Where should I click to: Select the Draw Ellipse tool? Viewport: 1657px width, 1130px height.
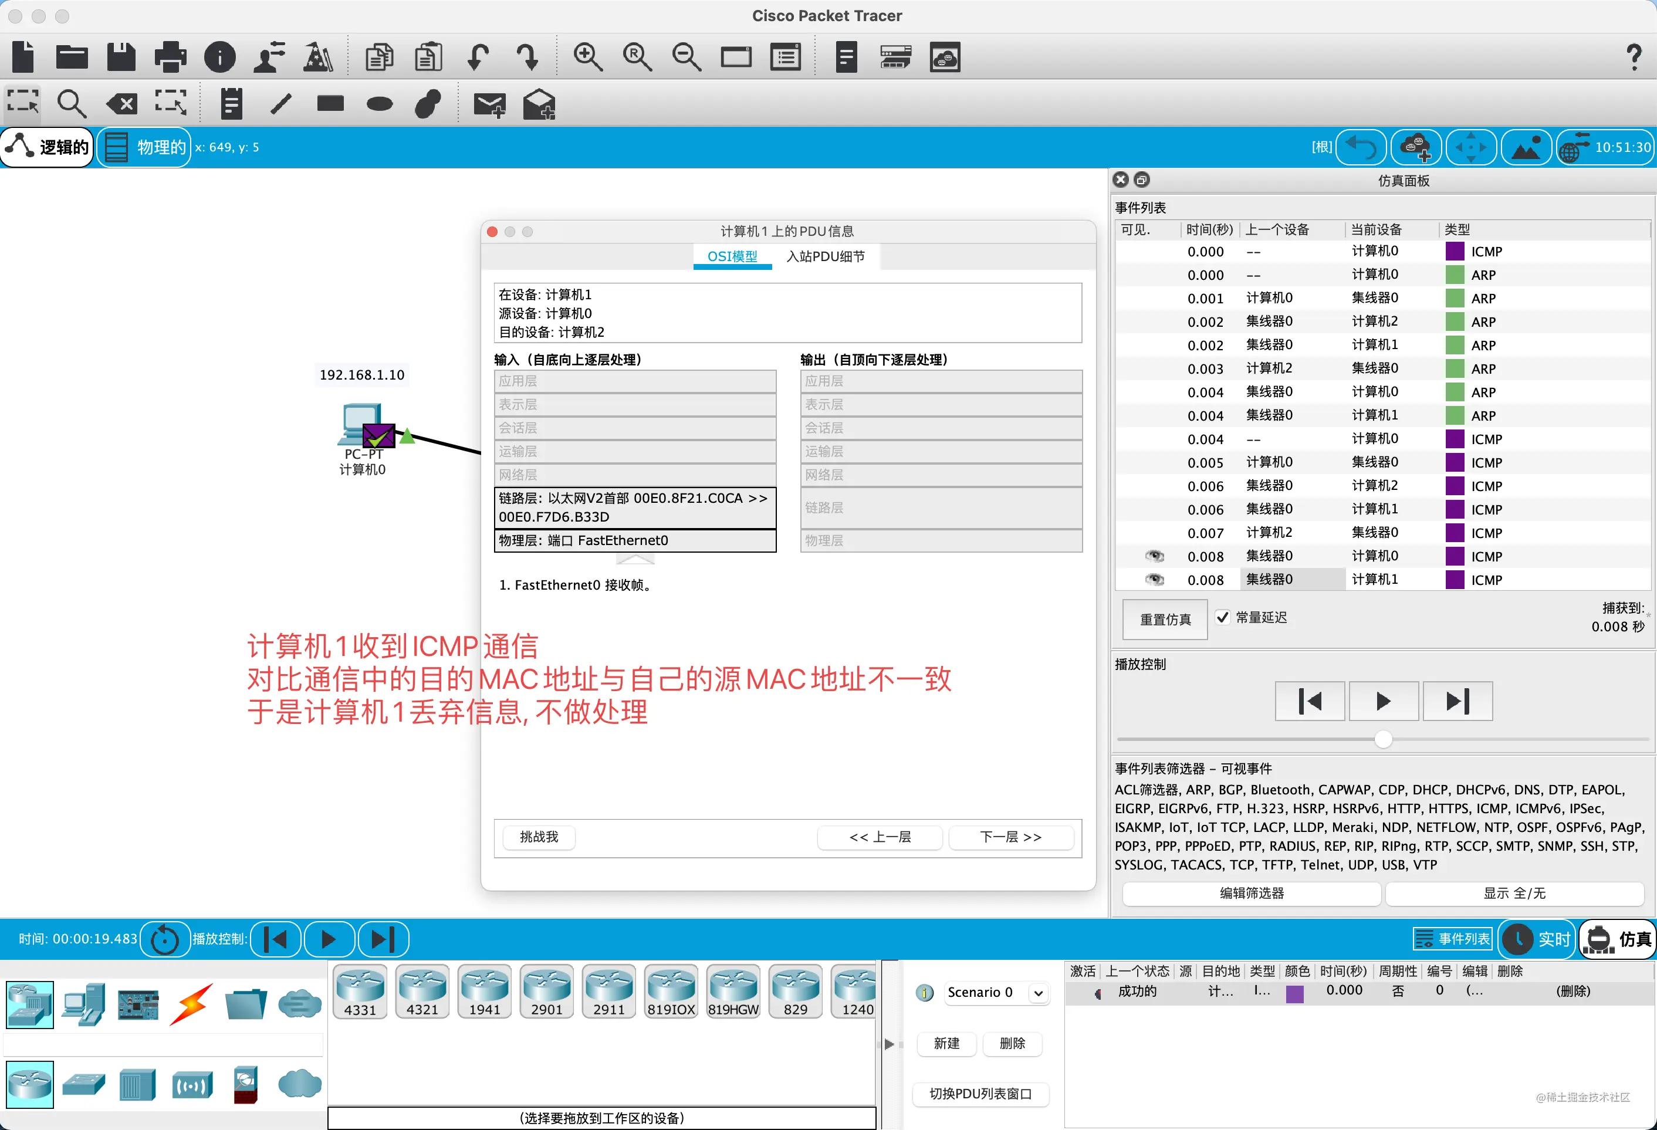tap(379, 104)
